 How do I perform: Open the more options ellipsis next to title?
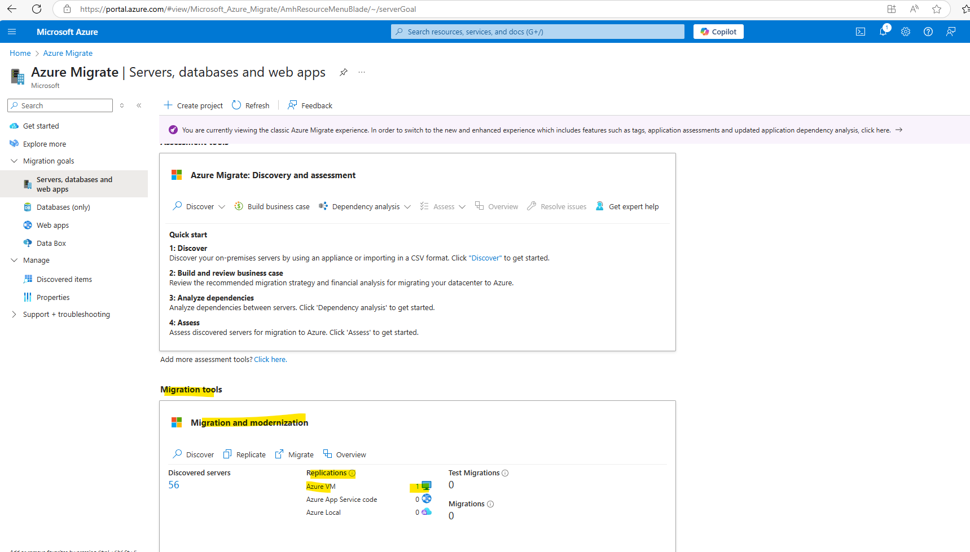(362, 72)
